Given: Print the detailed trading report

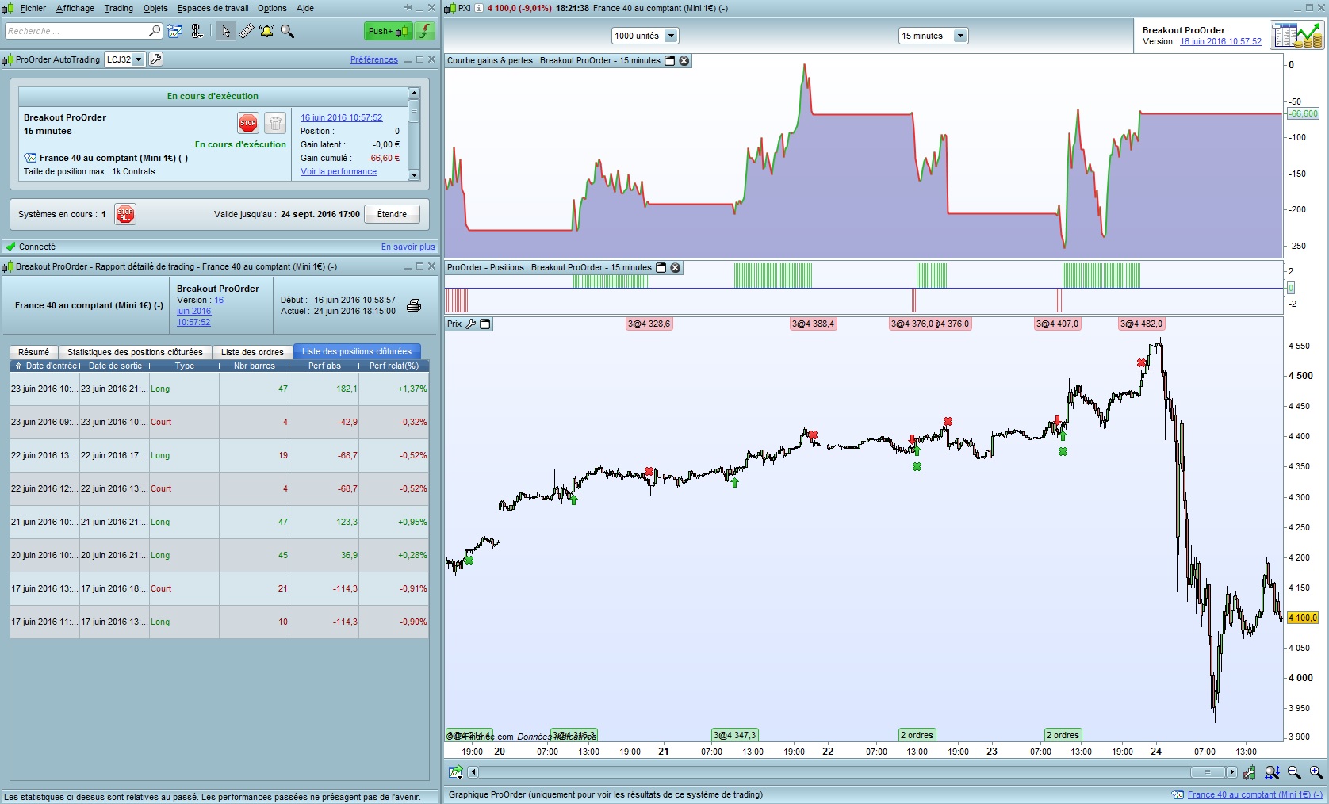Looking at the screenshot, I should [413, 305].
